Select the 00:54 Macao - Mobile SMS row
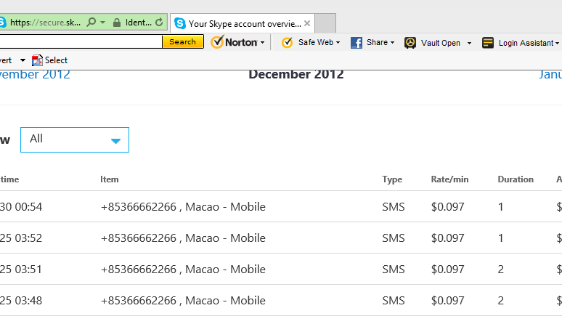 [182, 207]
